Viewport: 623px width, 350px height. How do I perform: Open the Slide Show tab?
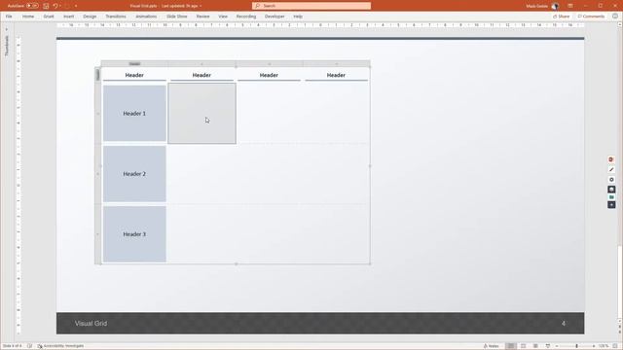click(177, 17)
